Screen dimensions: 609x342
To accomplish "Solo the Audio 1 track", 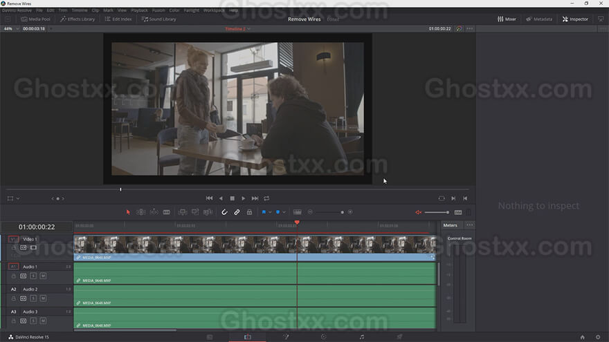I will (x=33, y=276).
